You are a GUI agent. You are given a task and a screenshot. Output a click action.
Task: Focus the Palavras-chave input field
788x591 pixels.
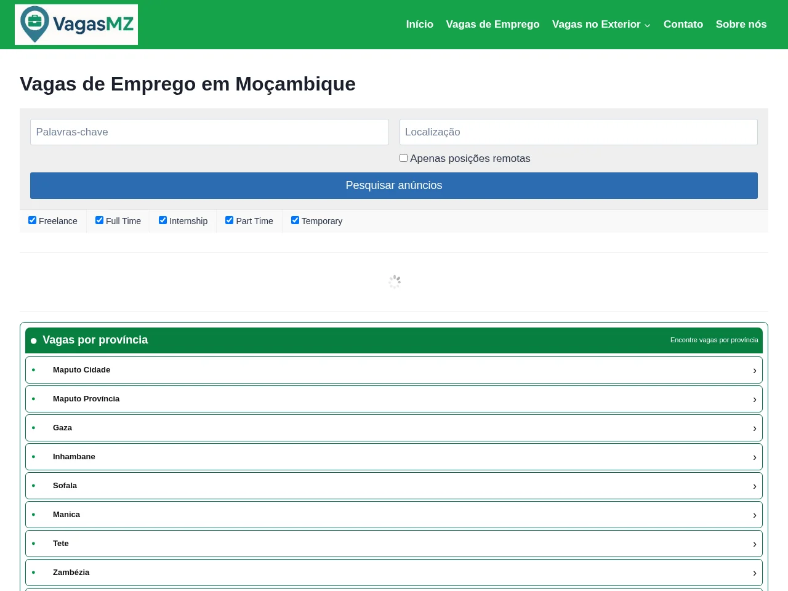click(209, 132)
